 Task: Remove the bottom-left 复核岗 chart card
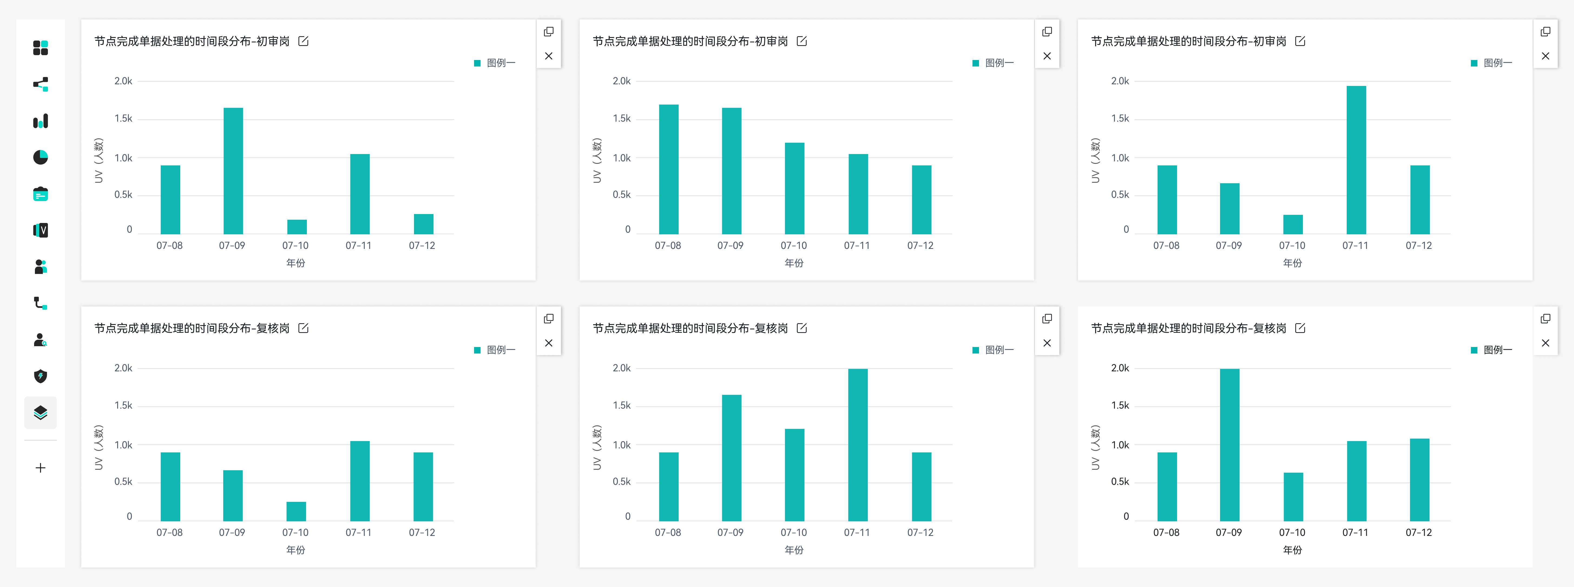tap(549, 343)
